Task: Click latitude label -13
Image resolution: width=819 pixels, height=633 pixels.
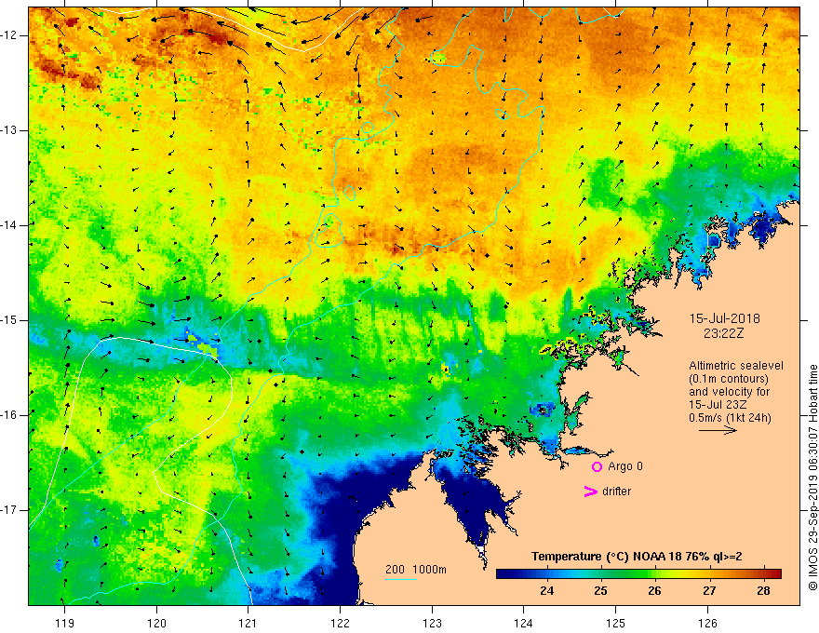Action: tap(9, 130)
